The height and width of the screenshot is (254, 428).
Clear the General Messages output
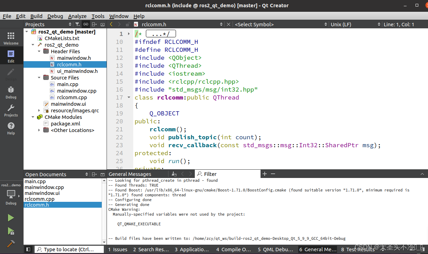(x=174, y=174)
